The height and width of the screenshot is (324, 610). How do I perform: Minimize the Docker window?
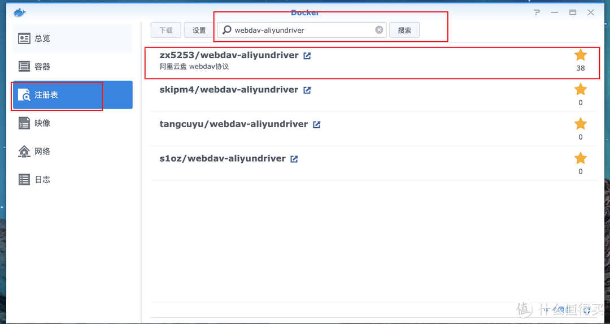555,12
